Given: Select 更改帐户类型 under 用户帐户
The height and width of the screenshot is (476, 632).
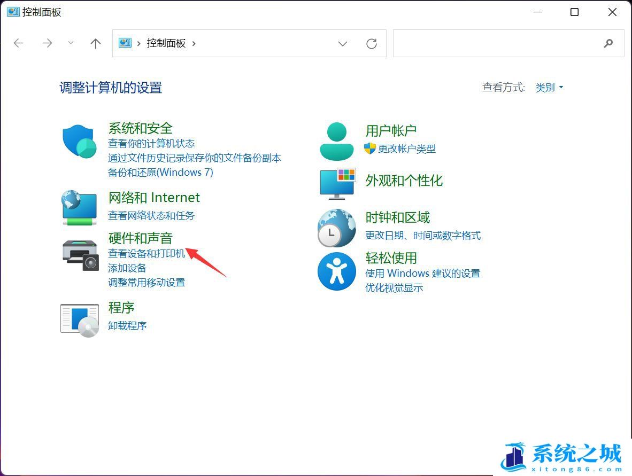Looking at the screenshot, I should pos(407,149).
